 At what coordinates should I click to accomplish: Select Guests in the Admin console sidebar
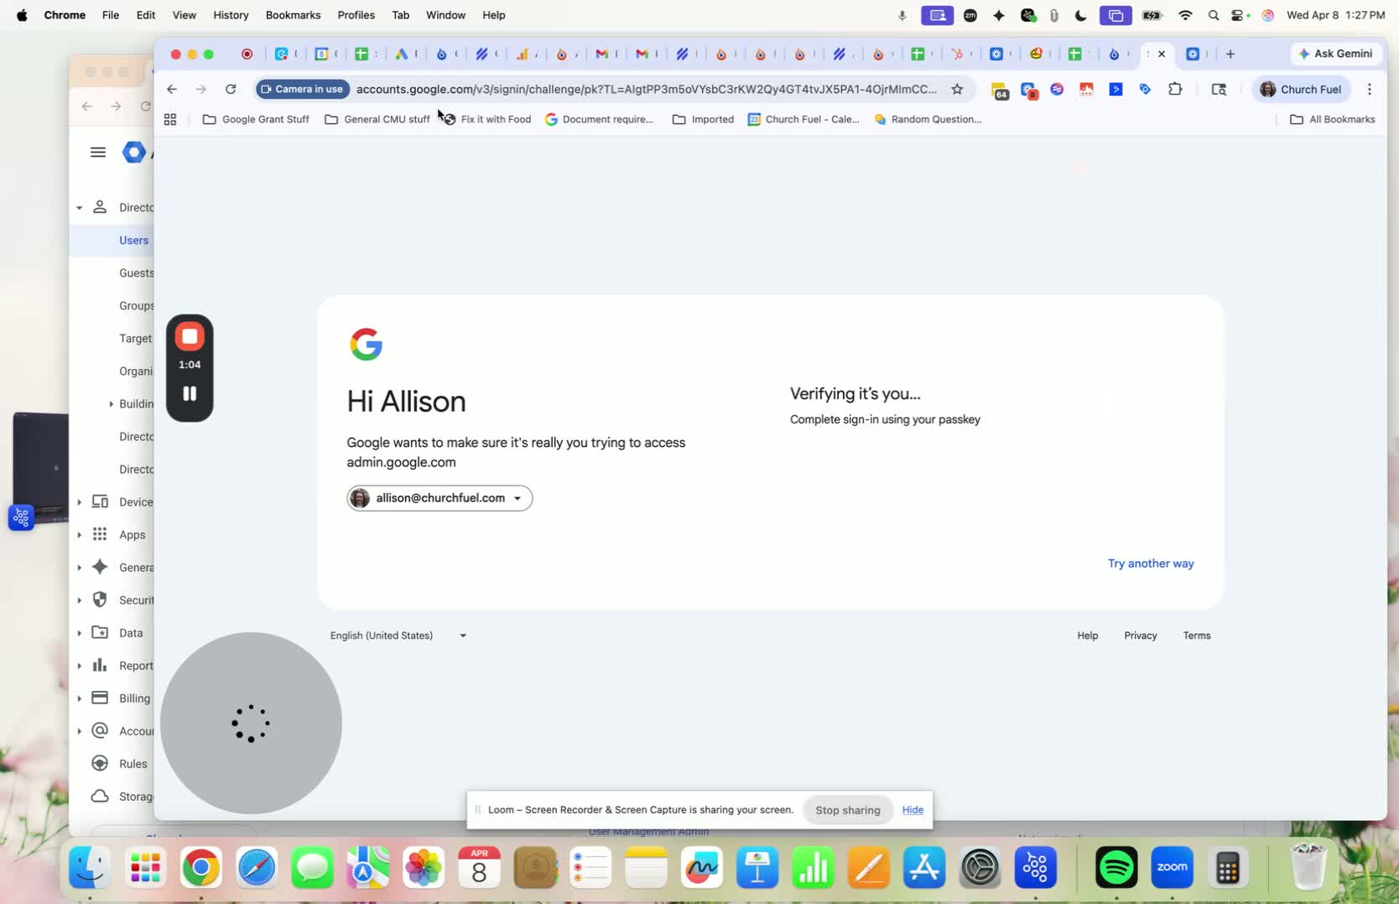[x=136, y=273]
